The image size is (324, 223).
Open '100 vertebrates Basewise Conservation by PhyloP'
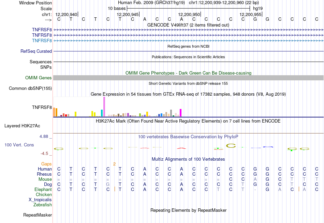coord(188,137)
